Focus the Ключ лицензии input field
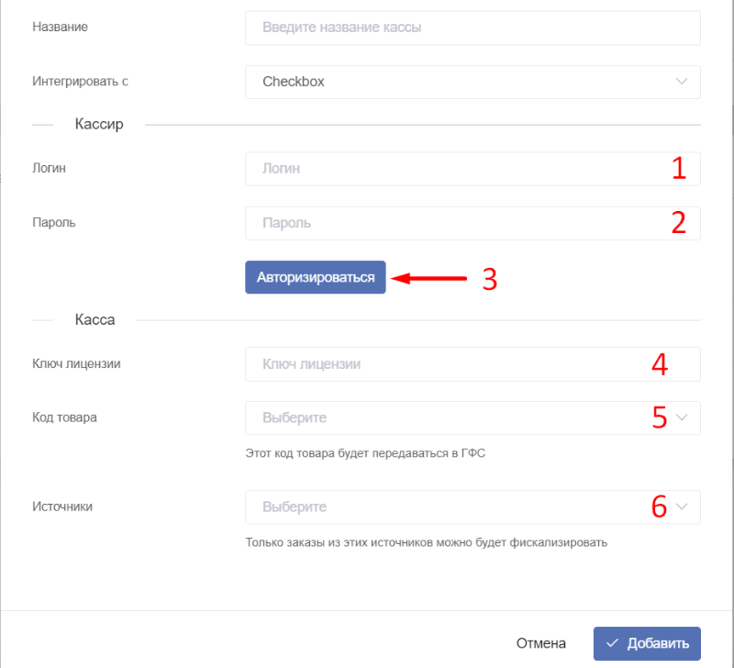 tap(473, 364)
